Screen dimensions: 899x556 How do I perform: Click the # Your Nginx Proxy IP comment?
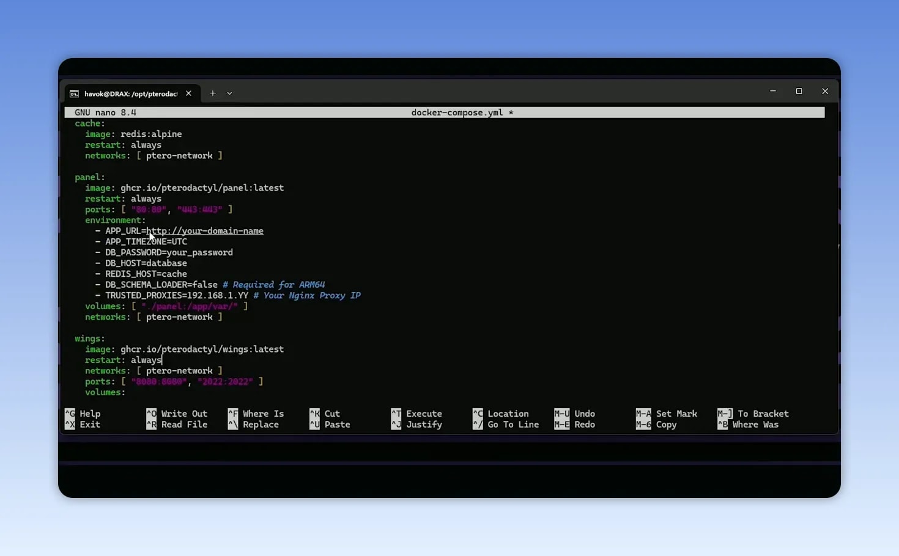click(307, 296)
